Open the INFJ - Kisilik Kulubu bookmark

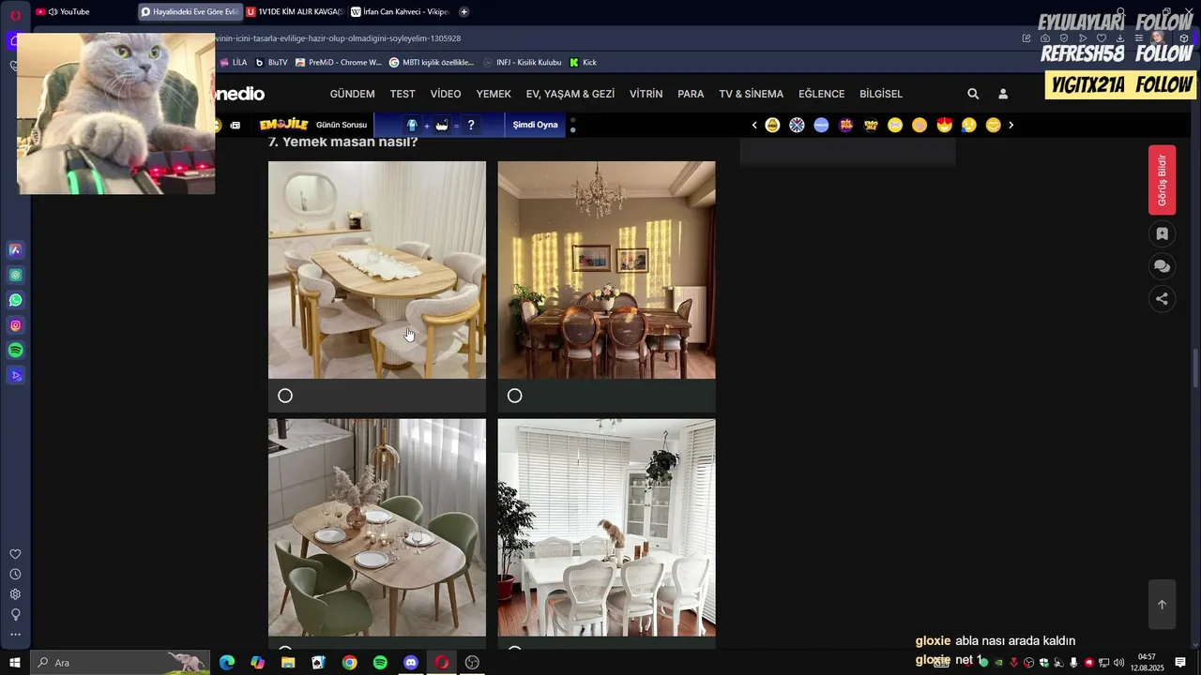(x=523, y=63)
